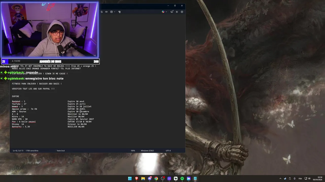
Task: Open Copilot from the Notepad toolbar
Action: coord(163,12)
